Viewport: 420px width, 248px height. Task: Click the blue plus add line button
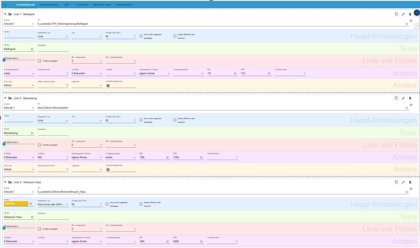tap(417, 13)
